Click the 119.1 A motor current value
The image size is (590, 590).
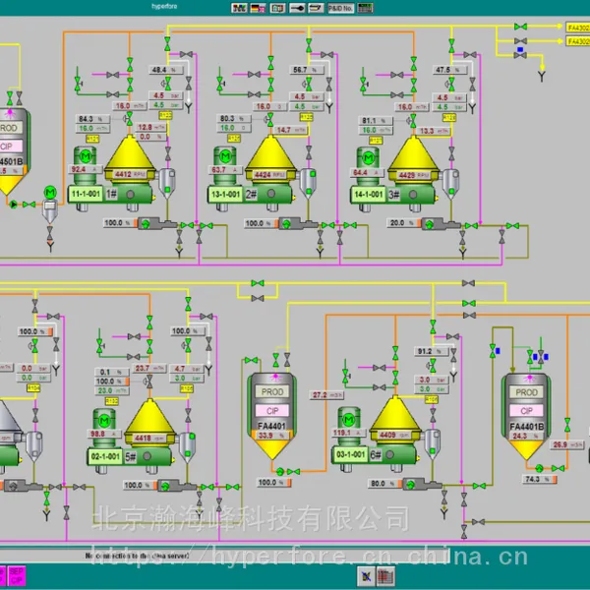click(348, 433)
